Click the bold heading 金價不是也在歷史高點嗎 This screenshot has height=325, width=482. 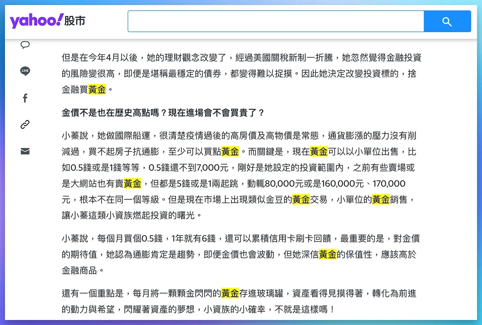tap(163, 113)
